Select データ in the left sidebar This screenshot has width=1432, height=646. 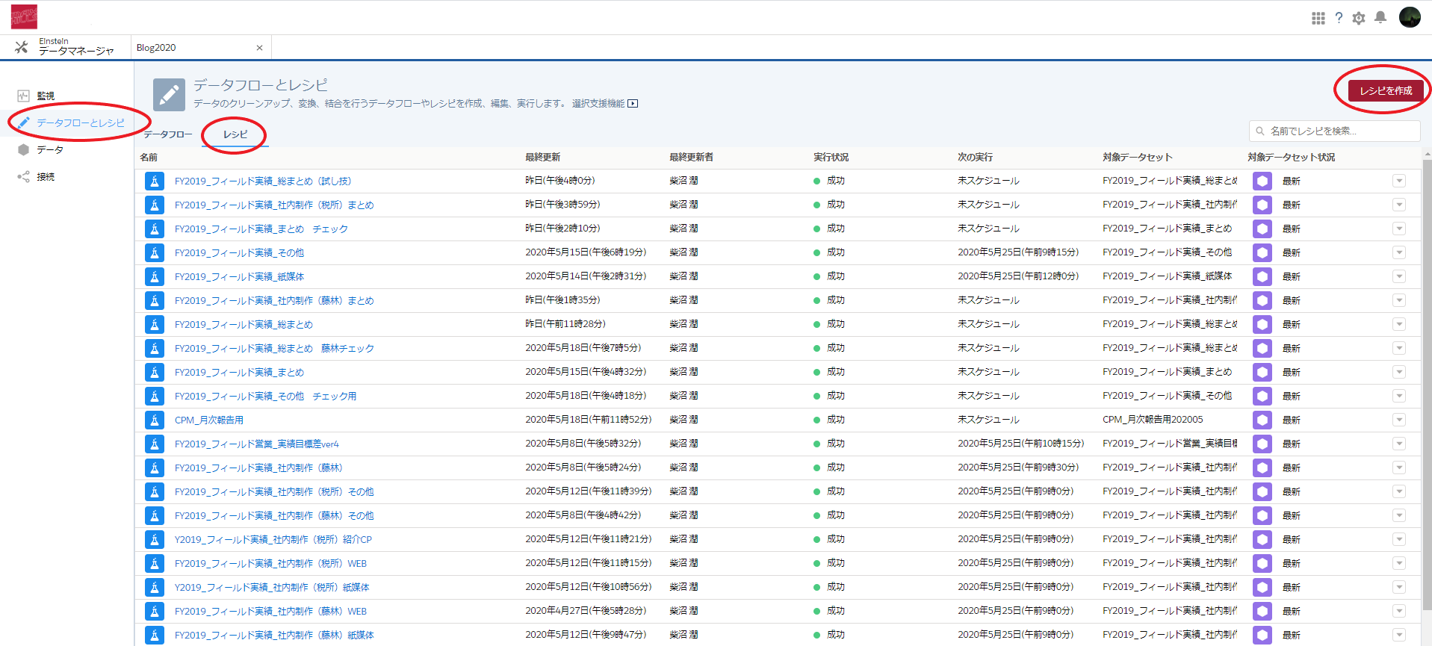click(x=50, y=149)
